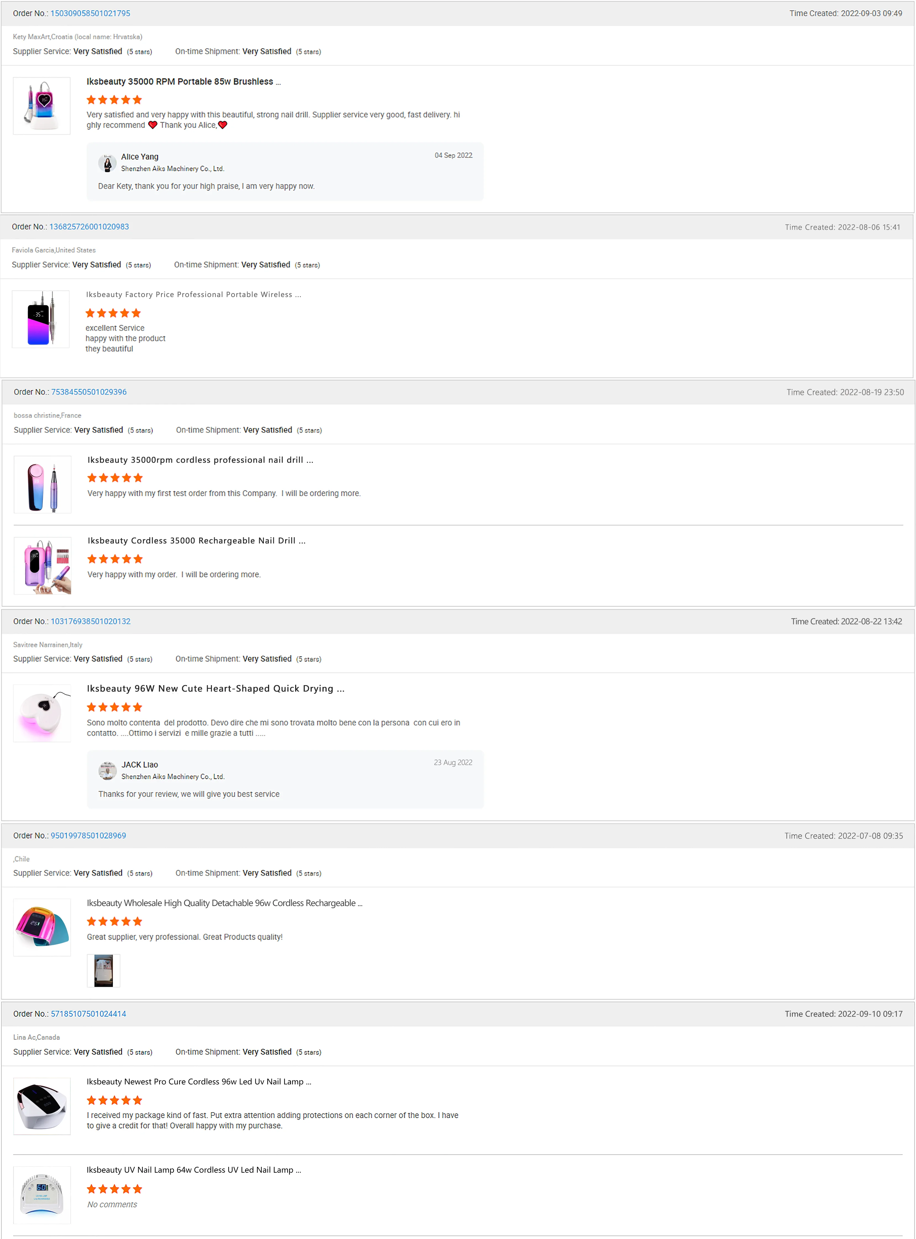The image size is (916, 1239).
Task: Open order number 136825726001020983
Action: (x=89, y=227)
